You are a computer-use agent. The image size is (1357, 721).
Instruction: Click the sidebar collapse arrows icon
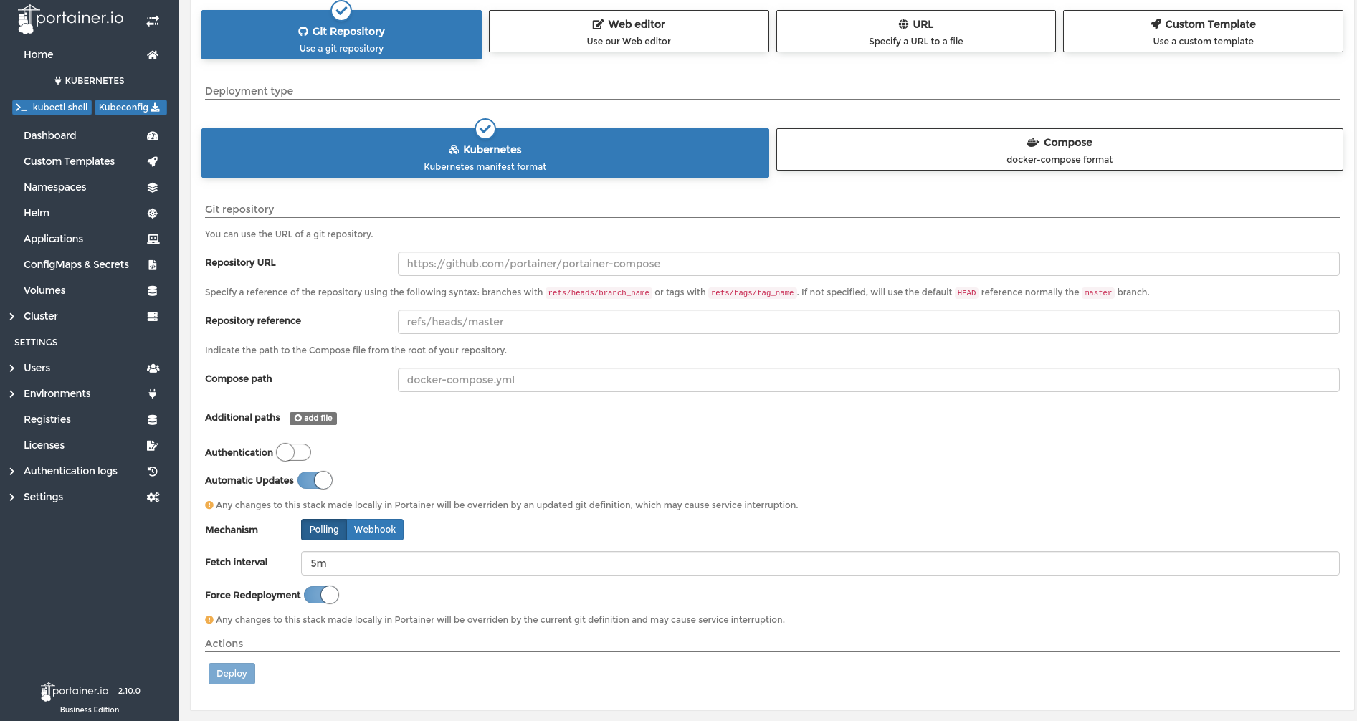(152, 21)
